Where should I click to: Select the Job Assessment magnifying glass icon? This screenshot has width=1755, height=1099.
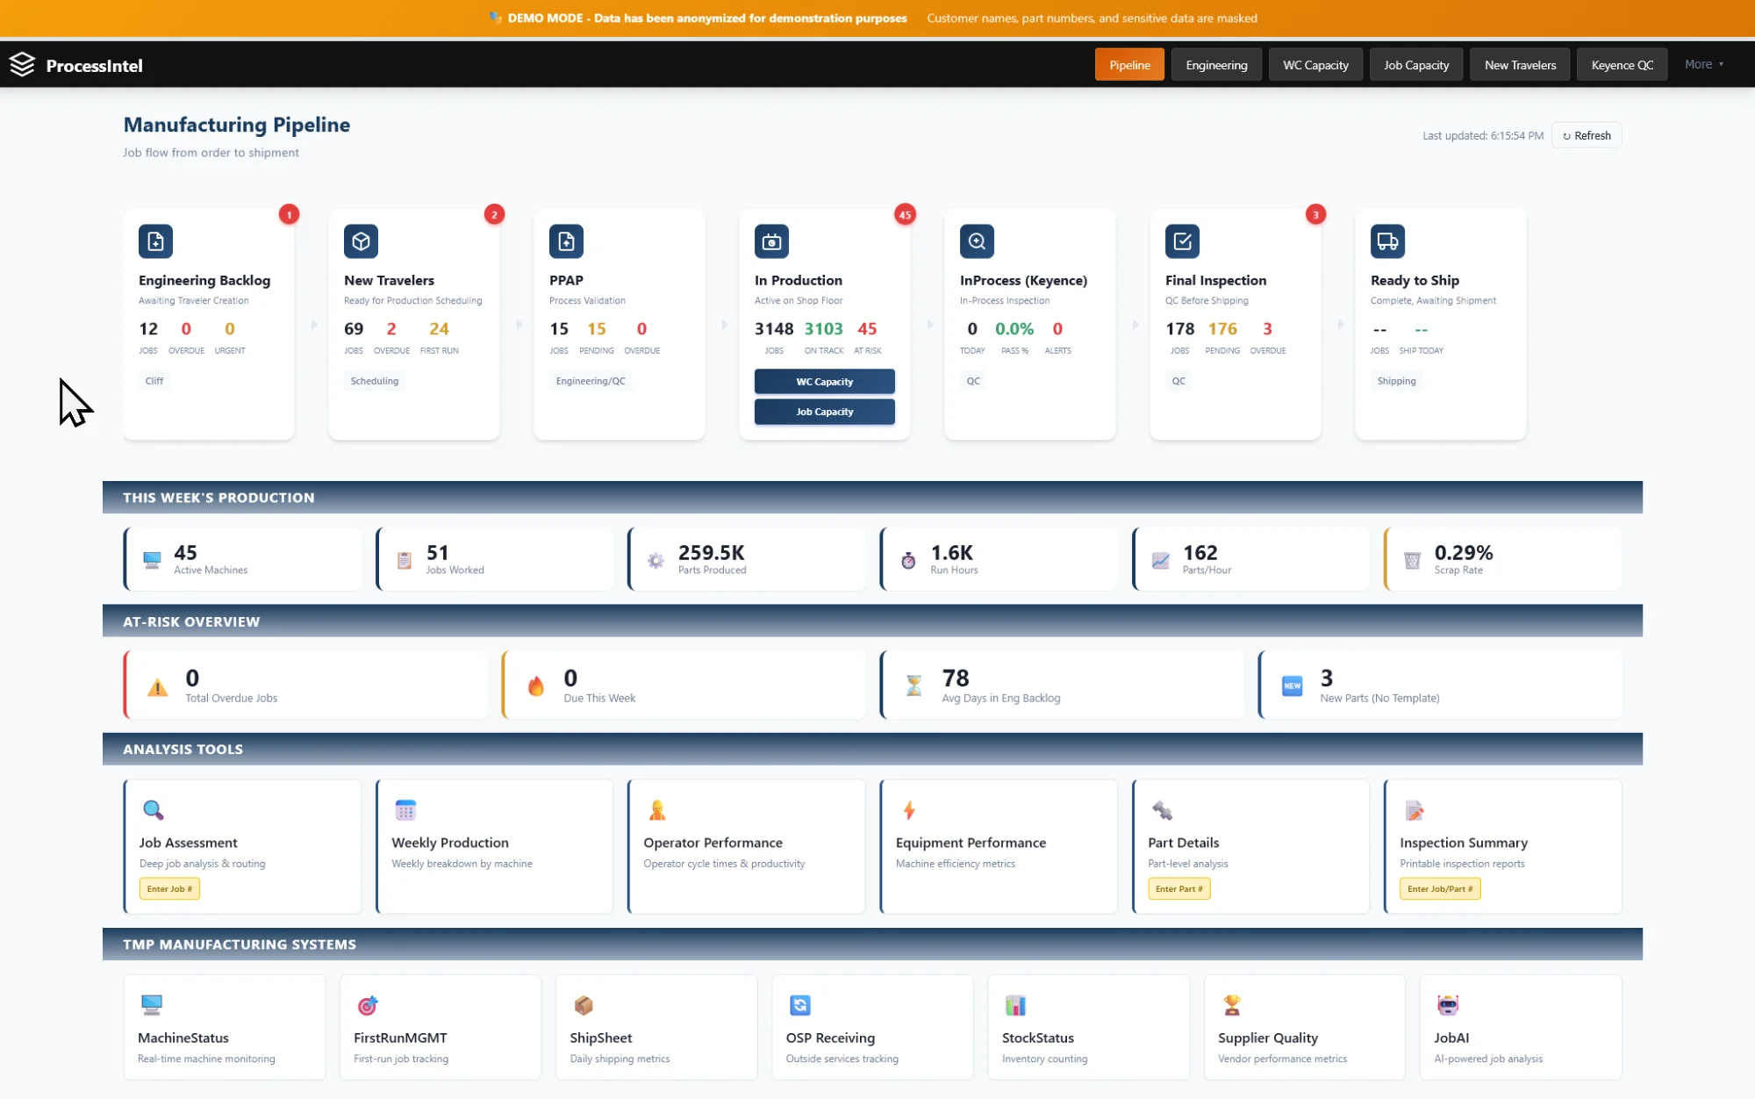click(x=154, y=809)
